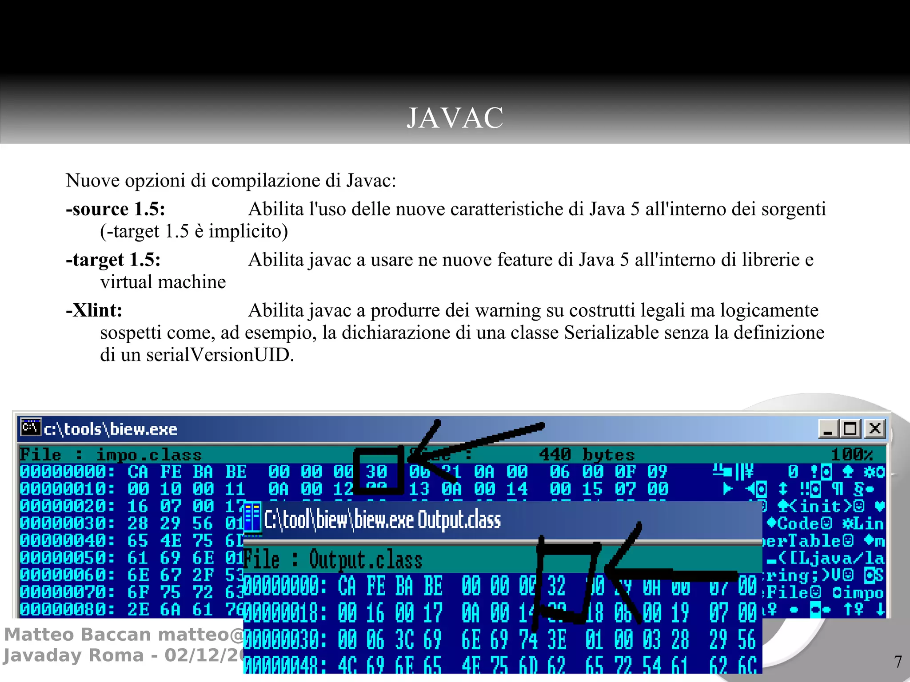910x682 pixels.
Task: Click the '440 bytes' size label
Action: 587,455
